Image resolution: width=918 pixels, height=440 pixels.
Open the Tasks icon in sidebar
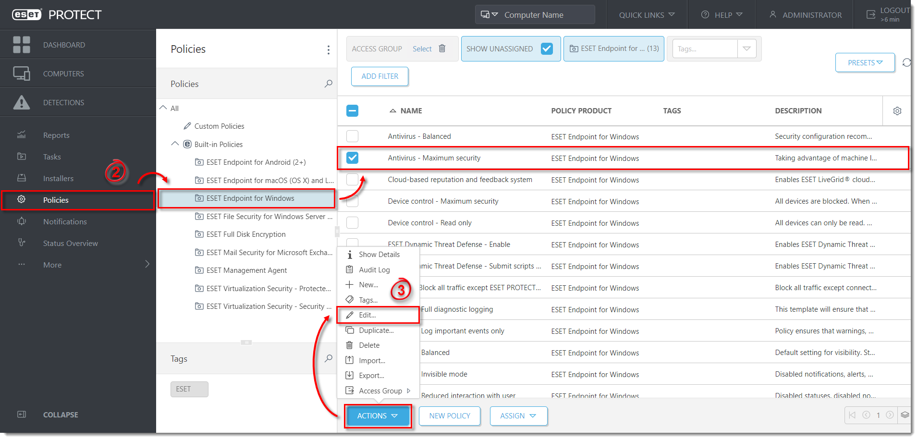pos(22,157)
